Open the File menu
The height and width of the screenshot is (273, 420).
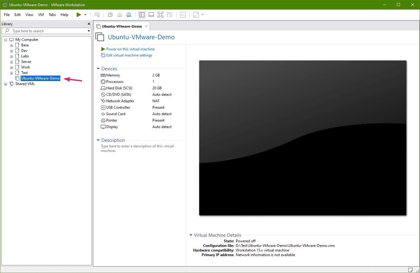[7, 15]
